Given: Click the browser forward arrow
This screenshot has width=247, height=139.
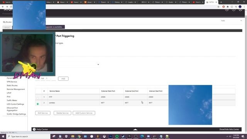Looking at the screenshot, I should coord(7,7).
